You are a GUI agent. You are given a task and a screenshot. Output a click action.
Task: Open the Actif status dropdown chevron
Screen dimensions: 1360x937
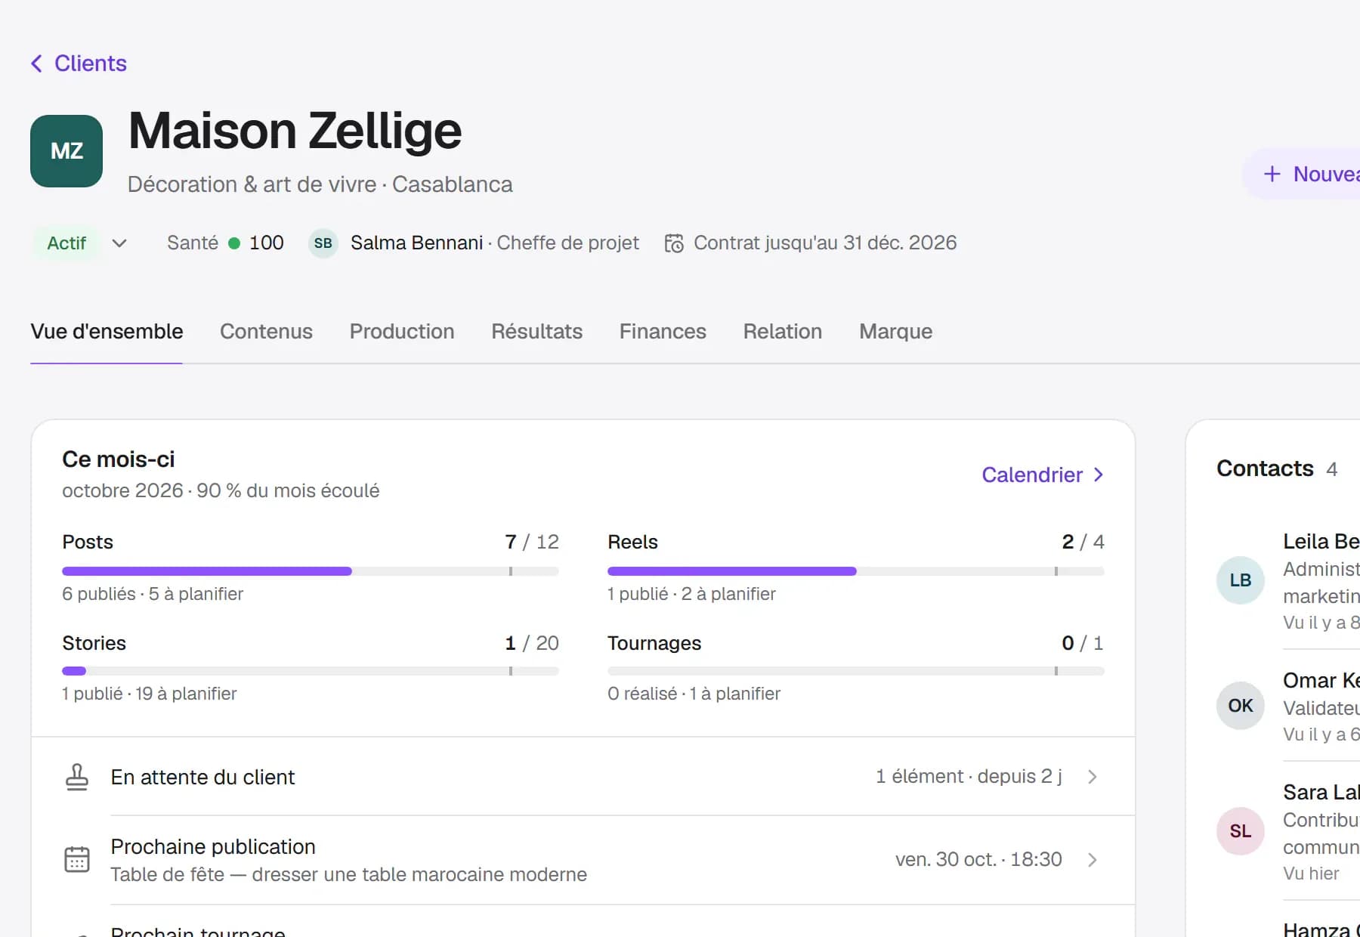coord(119,243)
